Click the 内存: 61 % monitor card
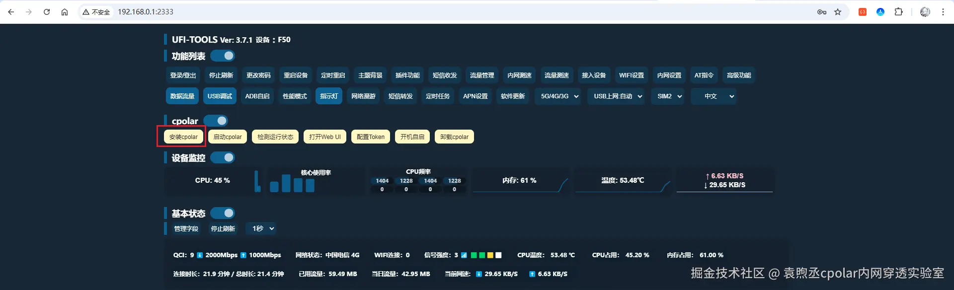Image resolution: width=954 pixels, height=290 pixels. [x=520, y=181]
